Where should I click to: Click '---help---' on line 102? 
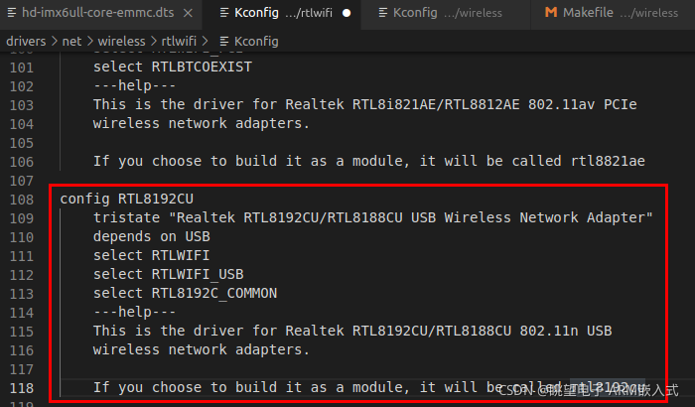click(x=135, y=85)
